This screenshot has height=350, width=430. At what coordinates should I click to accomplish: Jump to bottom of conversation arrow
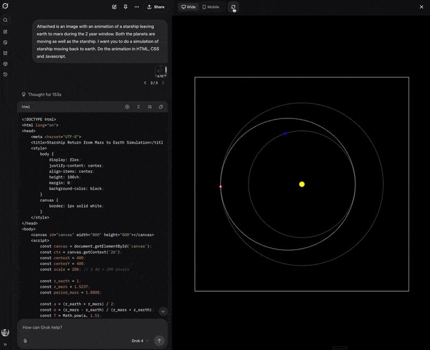pyautogui.click(x=163, y=312)
